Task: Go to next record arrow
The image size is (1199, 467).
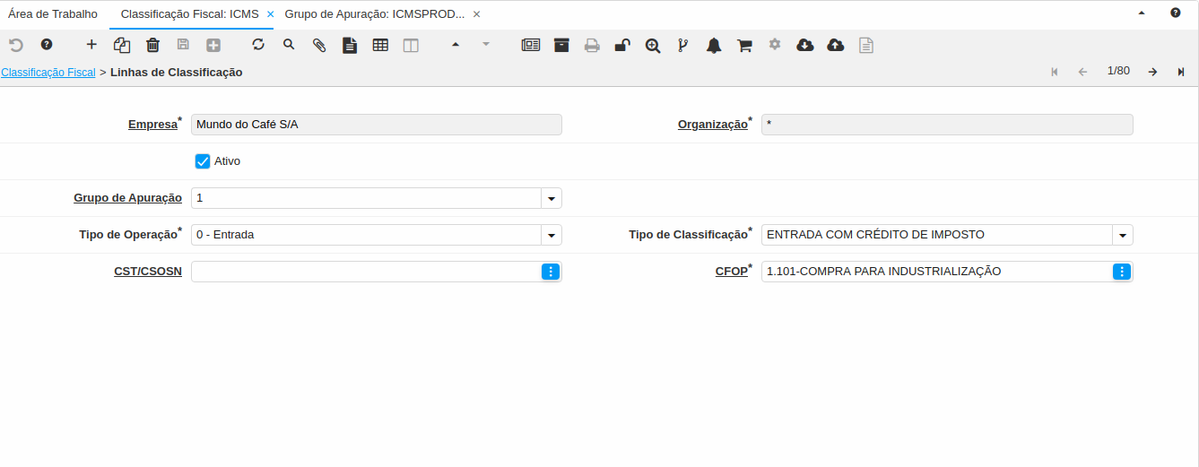Action: tap(1152, 72)
